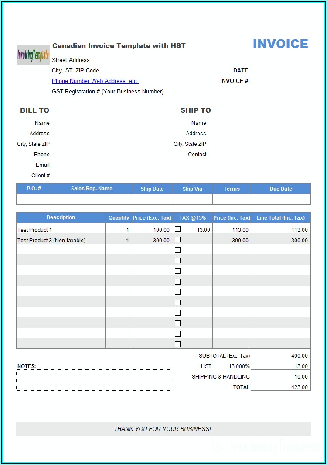Click the empty cell under Ship Date
Screen dimensions: 327x465
[x=152, y=200]
